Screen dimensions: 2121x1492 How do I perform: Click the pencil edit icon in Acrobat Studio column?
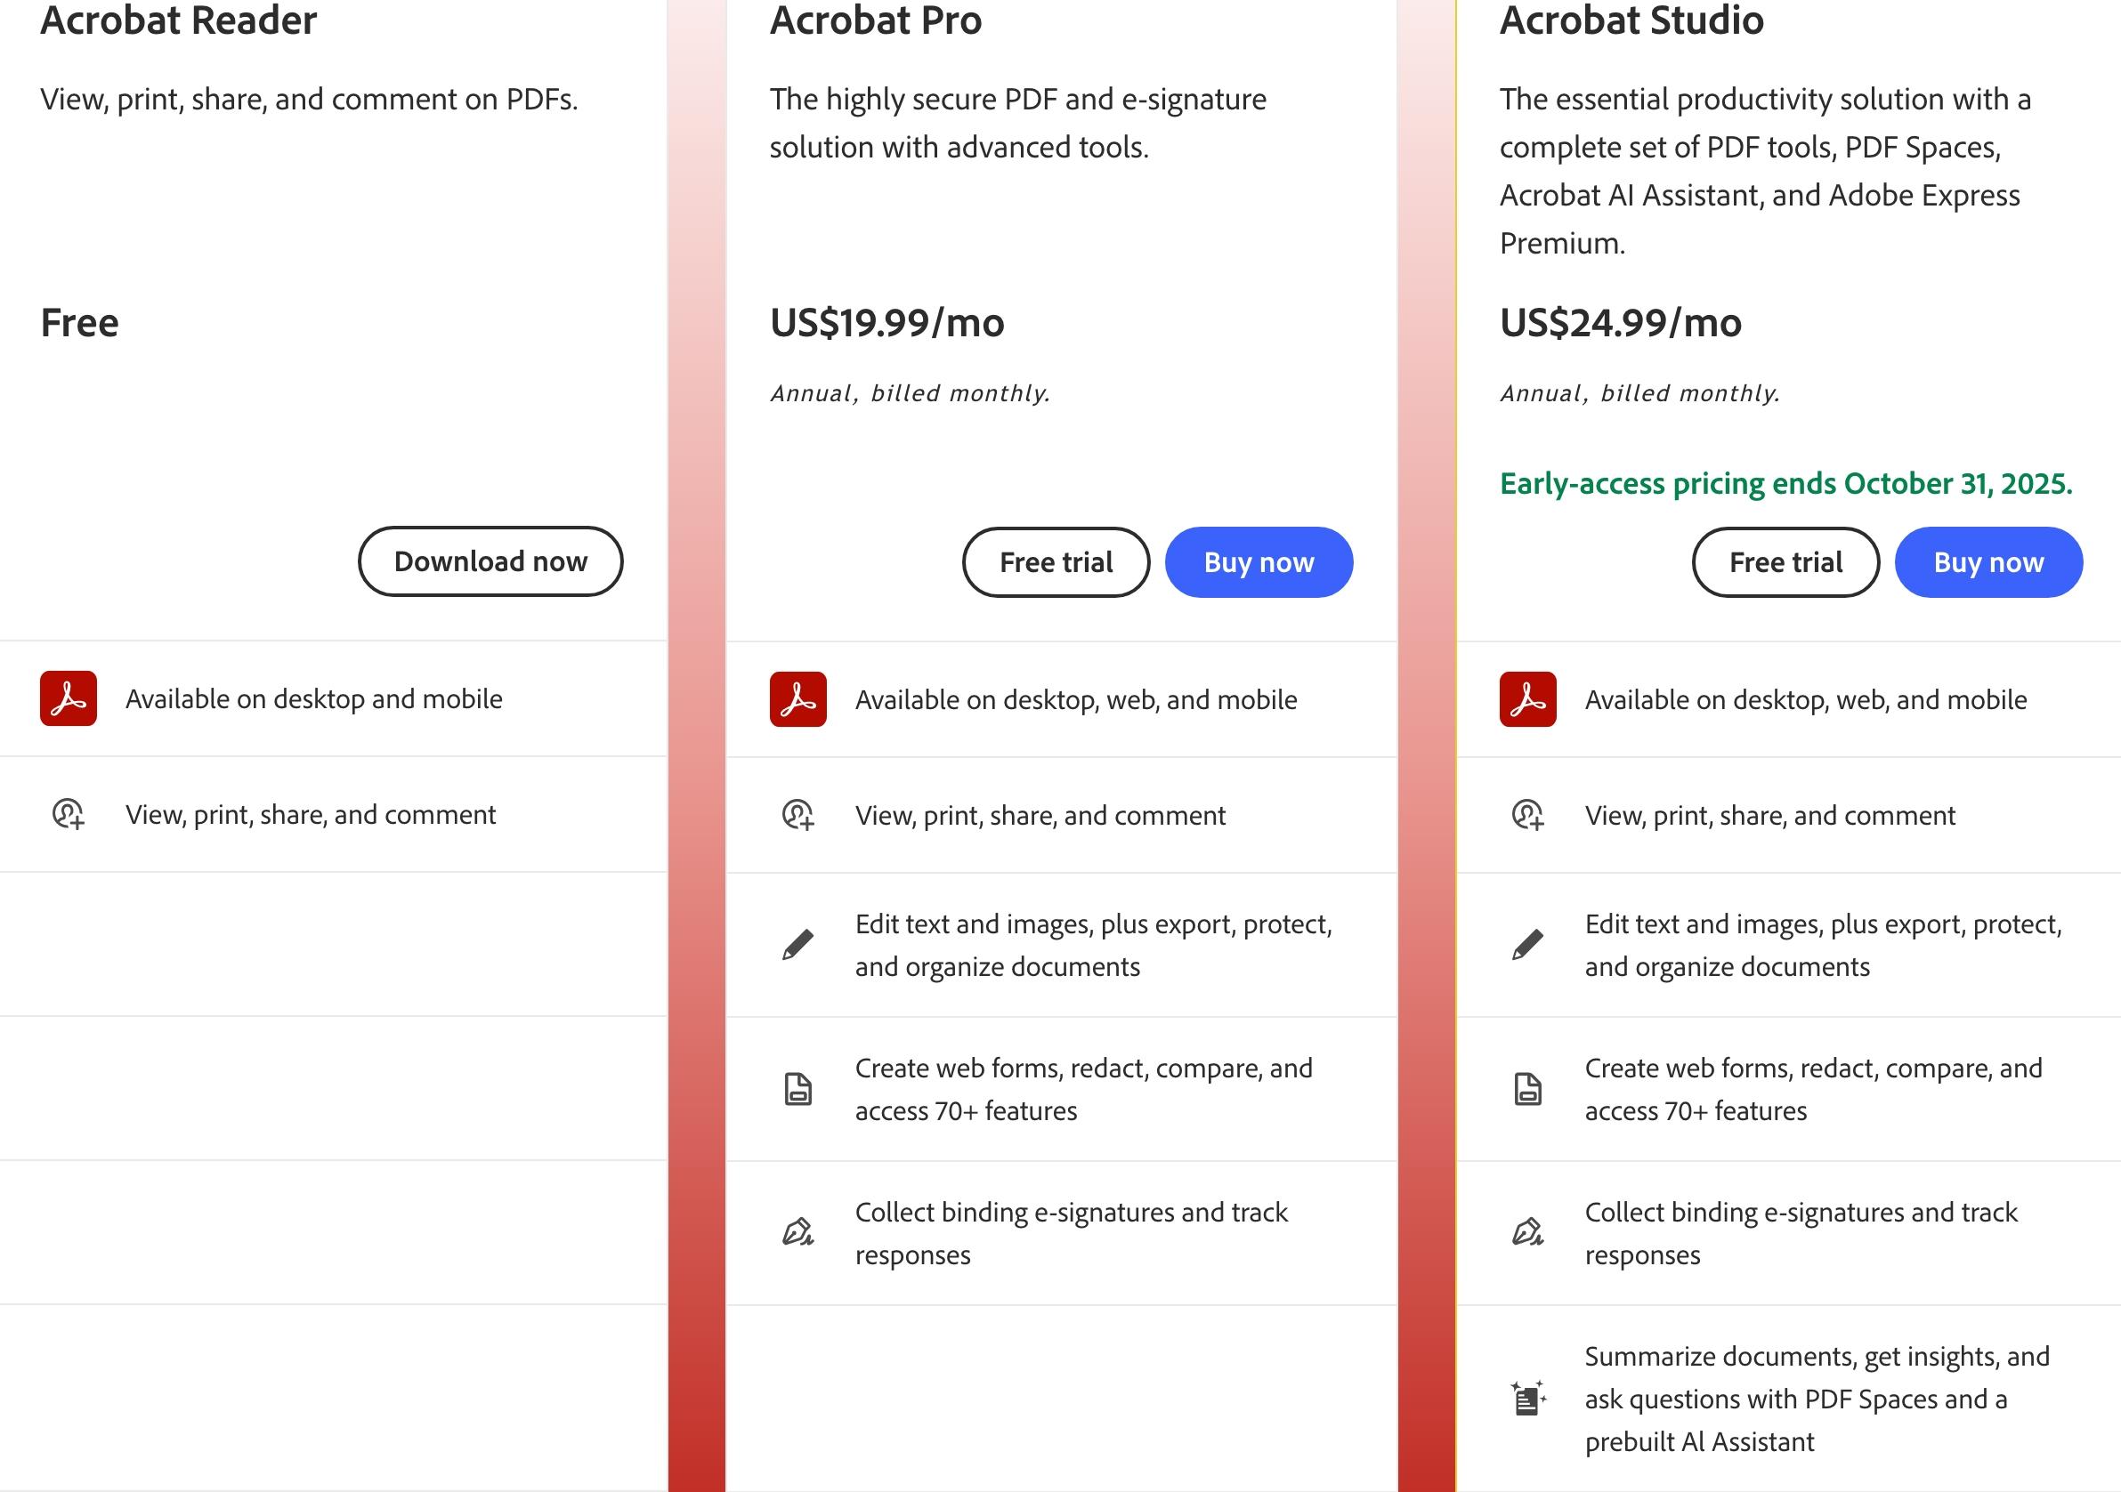click(x=1528, y=945)
